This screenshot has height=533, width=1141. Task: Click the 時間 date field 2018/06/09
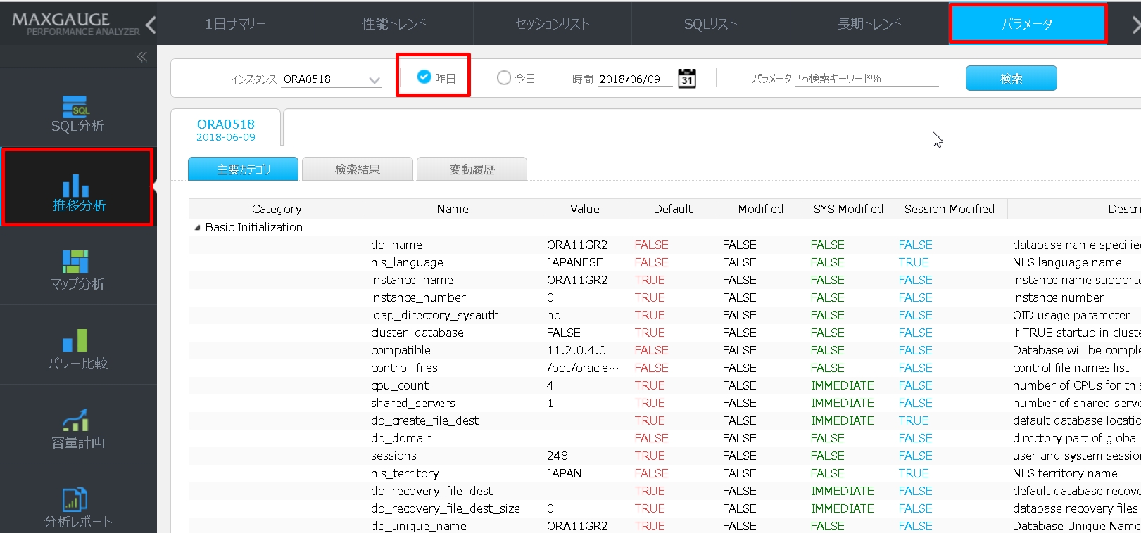tap(635, 79)
